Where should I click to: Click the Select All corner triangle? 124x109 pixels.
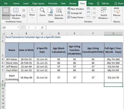coord(3,33)
